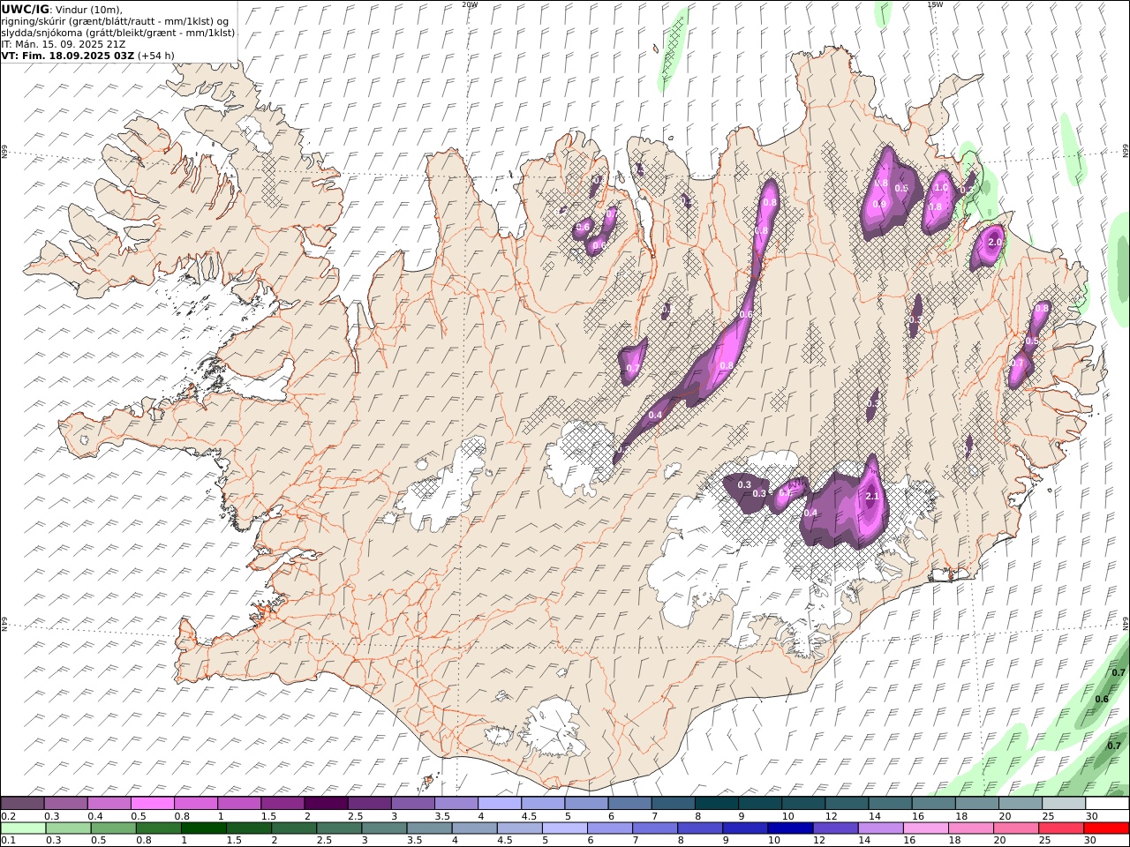
Task: Click the periwinkle 4.5 snow legend swatch
Action: [x=543, y=804]
